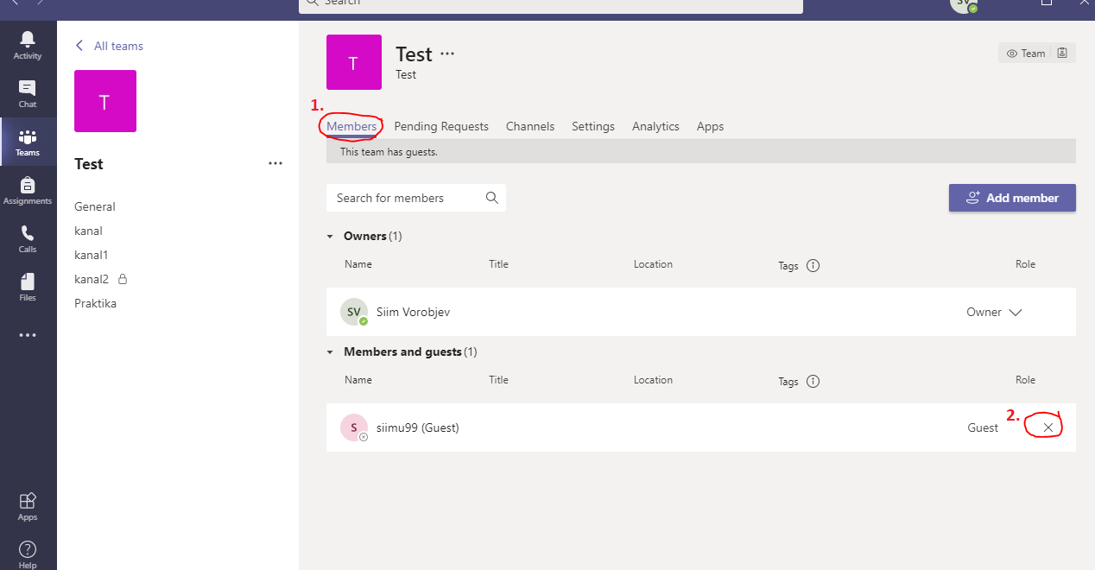The width and height of the screenshot is (1095, 570).
Task: Click the Location column header under Owners
Action: (x=653, y=264)
